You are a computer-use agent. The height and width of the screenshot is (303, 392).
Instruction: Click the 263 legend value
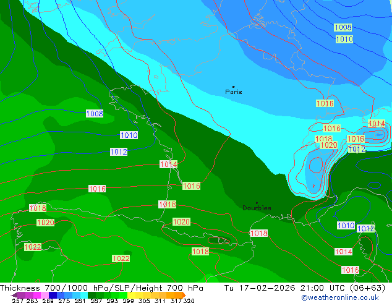pyautogui.click(x=32, y=301)
